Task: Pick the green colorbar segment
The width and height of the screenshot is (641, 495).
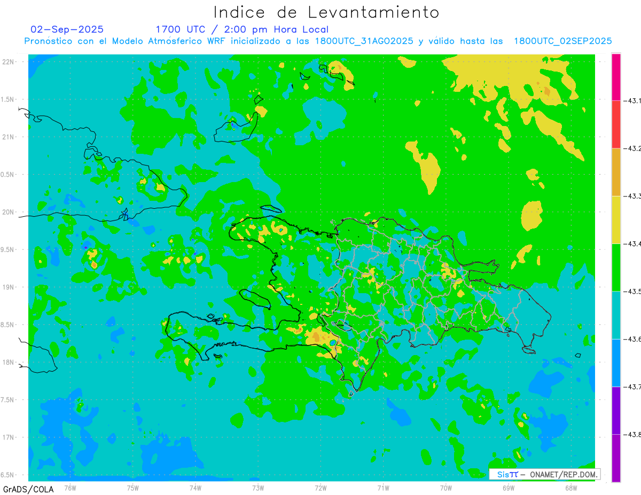Action: [x=616, y=267]
